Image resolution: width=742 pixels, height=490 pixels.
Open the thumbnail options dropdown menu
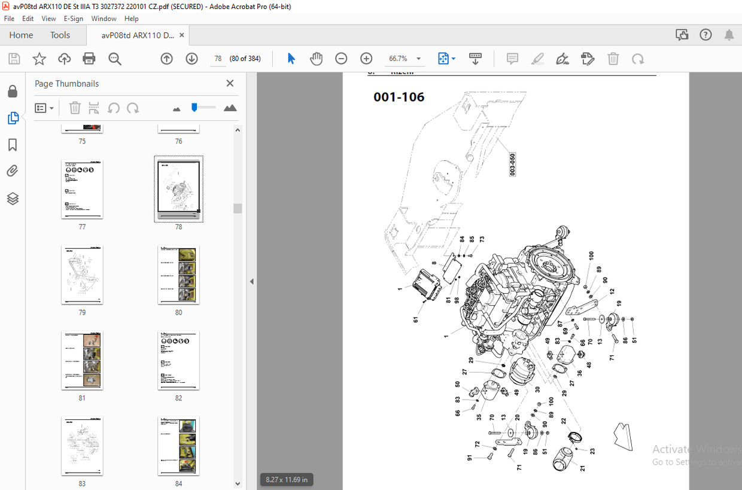[x=44, y=108]
